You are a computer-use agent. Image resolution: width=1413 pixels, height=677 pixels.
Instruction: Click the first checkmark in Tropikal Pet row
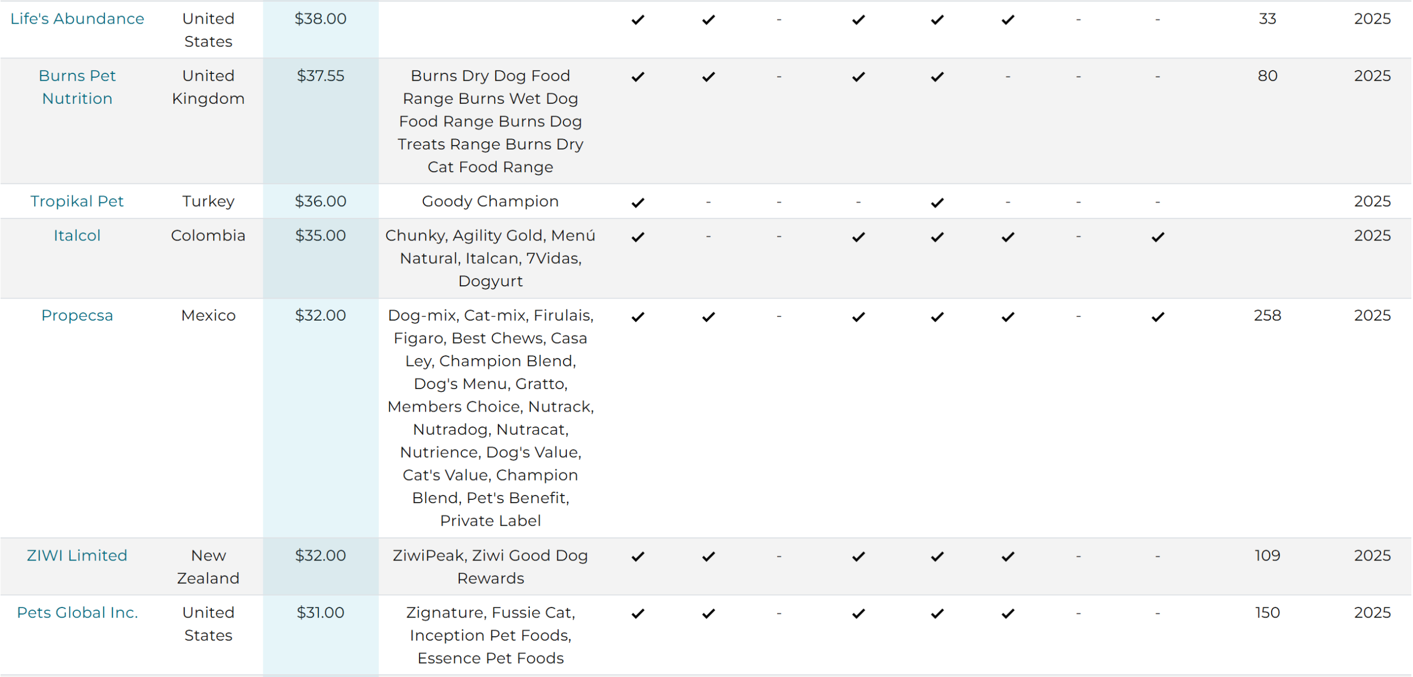click(638, 202)
